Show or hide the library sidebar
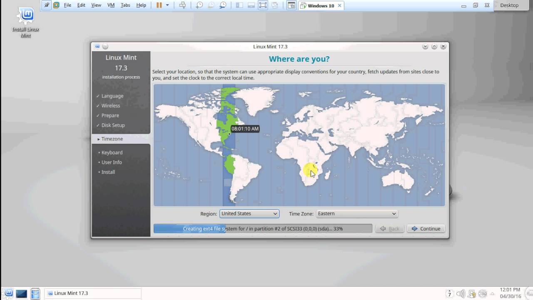 click(239, 5)
